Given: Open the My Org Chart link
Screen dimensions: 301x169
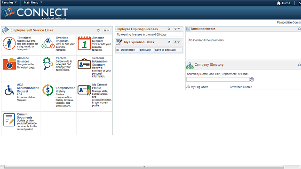Looking at the screenshot, I should pos(199,87).
